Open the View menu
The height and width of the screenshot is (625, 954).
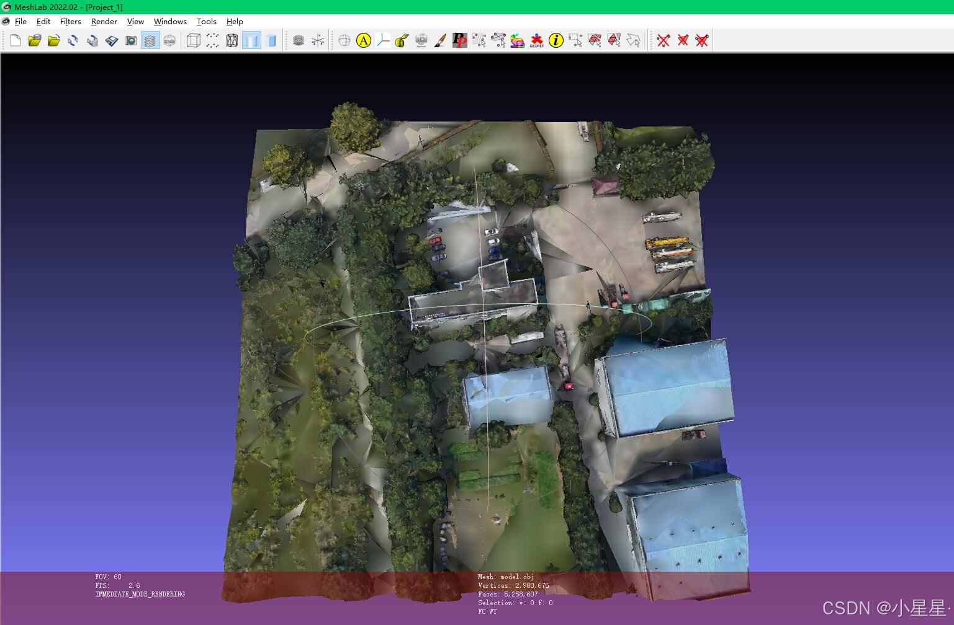tap(135, 21)
